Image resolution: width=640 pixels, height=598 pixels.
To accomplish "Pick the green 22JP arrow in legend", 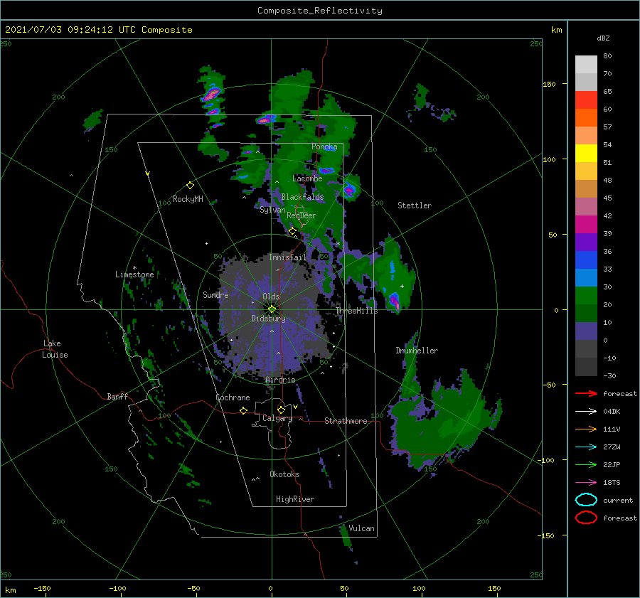I will click(x=586, y=464).
